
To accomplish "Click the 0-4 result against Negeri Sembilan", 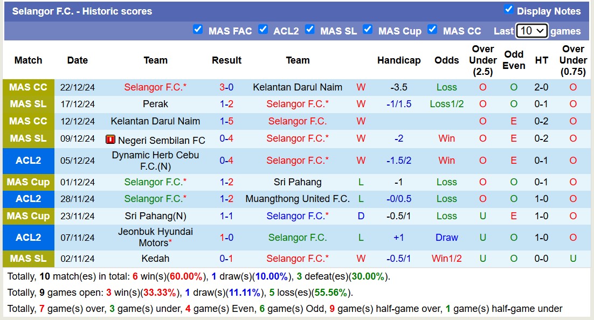I will 226,138.
